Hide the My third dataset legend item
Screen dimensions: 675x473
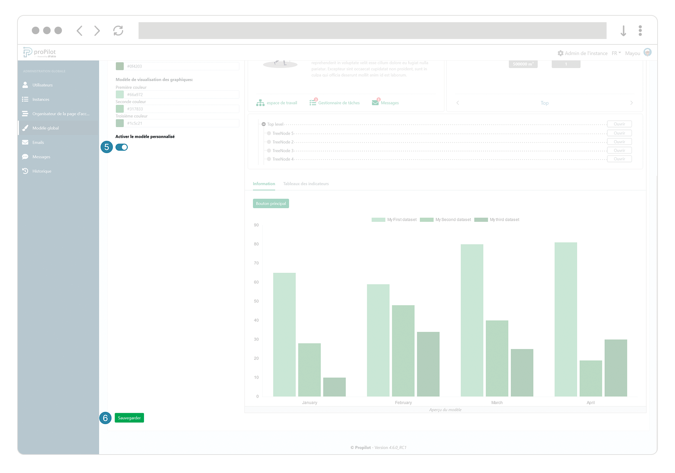496,220
